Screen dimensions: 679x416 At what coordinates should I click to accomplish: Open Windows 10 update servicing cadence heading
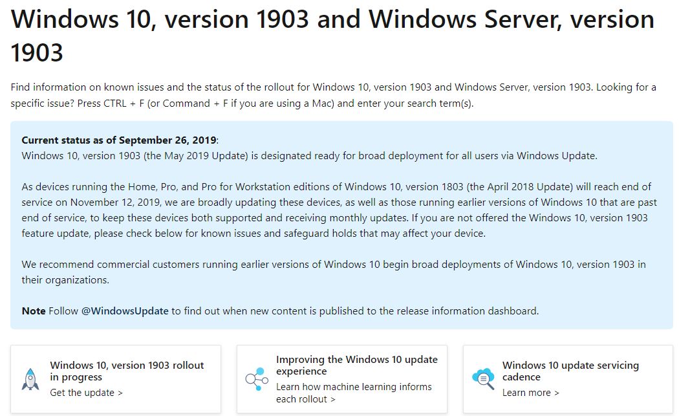[x=570, y=371]
